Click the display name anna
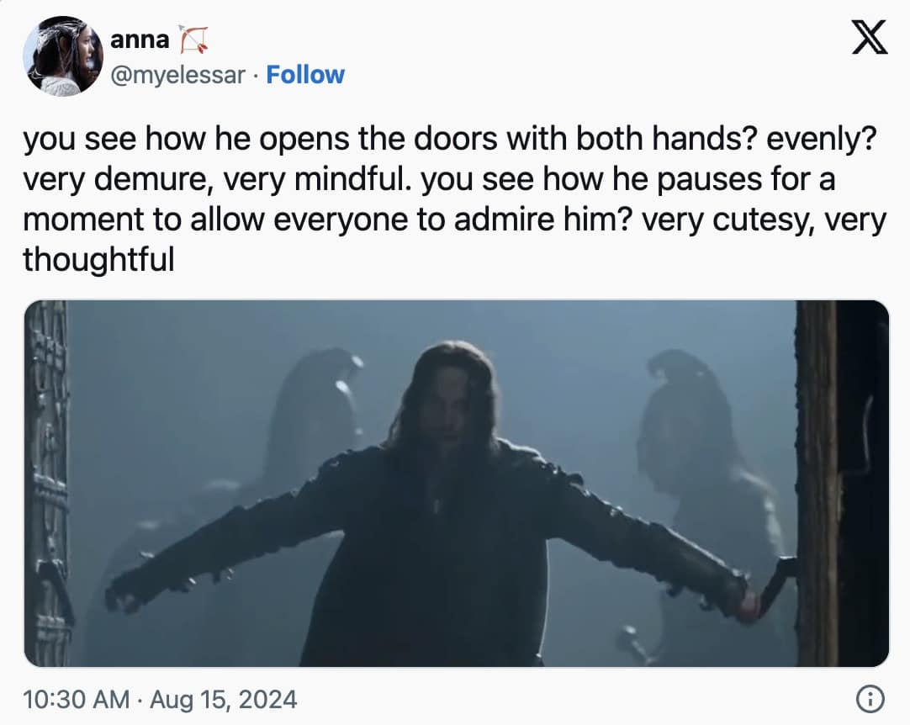The height and width of the screenshot is (725, 910). point(140,40)
